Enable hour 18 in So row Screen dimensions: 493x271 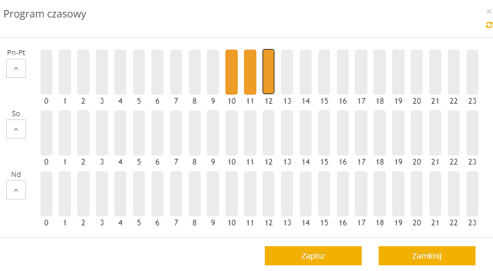380,132
